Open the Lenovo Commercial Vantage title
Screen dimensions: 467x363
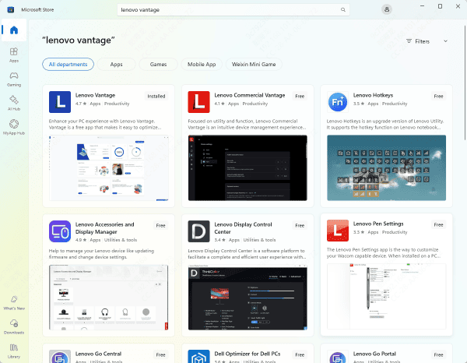point(250,95)
